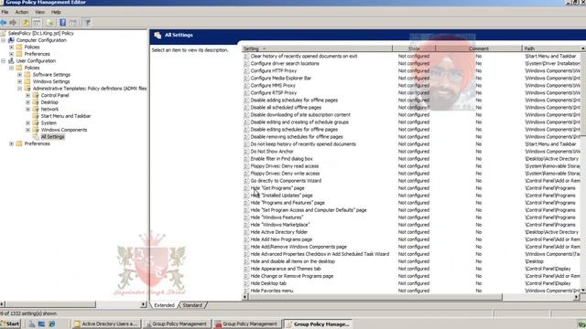Sort by the Comment column header
Screen dimensions: 586x329
479,48
